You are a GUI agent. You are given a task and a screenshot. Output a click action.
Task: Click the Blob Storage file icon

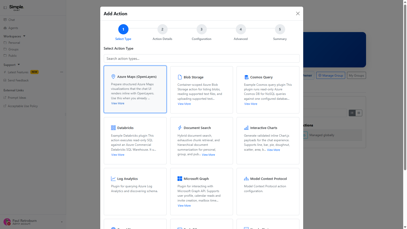180,77
